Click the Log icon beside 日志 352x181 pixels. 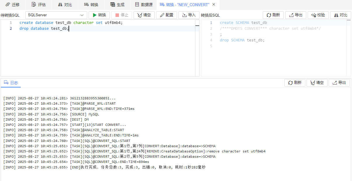(x=6, y=83)
